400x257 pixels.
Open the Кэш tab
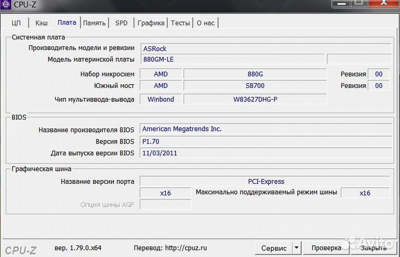[x=41, y=23]
